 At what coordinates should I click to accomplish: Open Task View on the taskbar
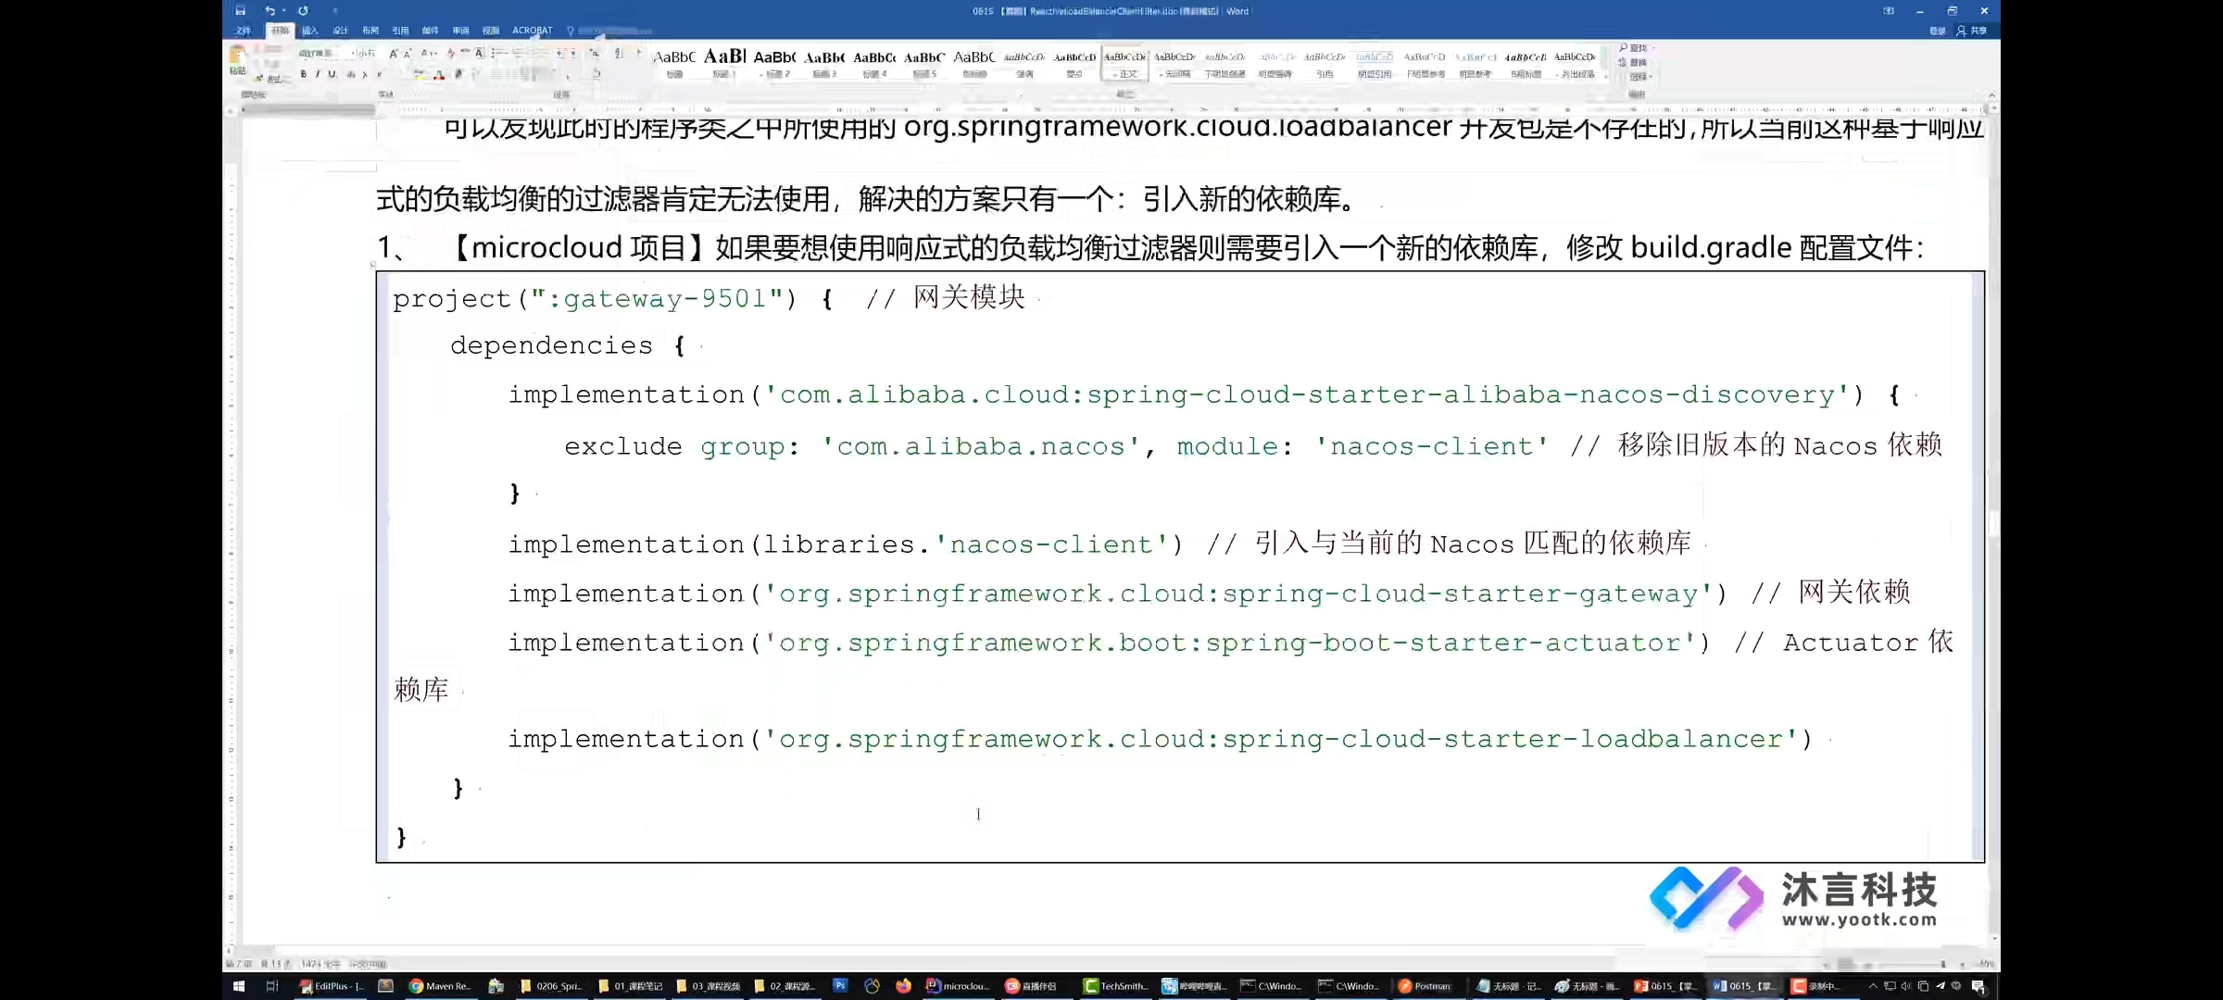point(272,986)
